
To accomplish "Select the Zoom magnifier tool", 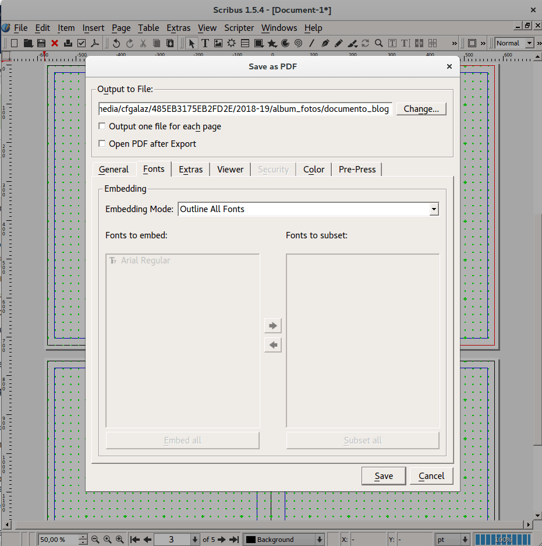I will [x=379, y=43].
